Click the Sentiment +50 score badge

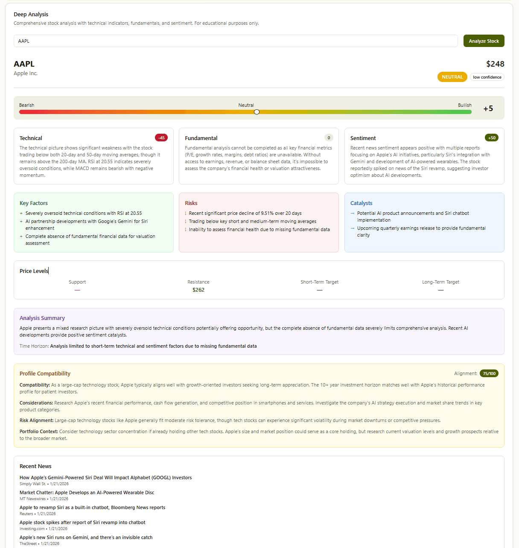coord(492,138)
